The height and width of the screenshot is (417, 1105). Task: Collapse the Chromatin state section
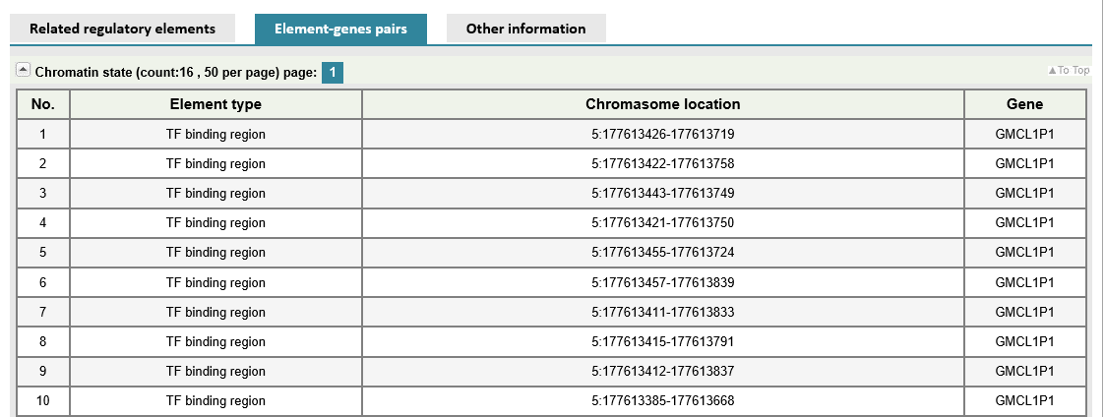pyautogui.click(x=24, y=72)
